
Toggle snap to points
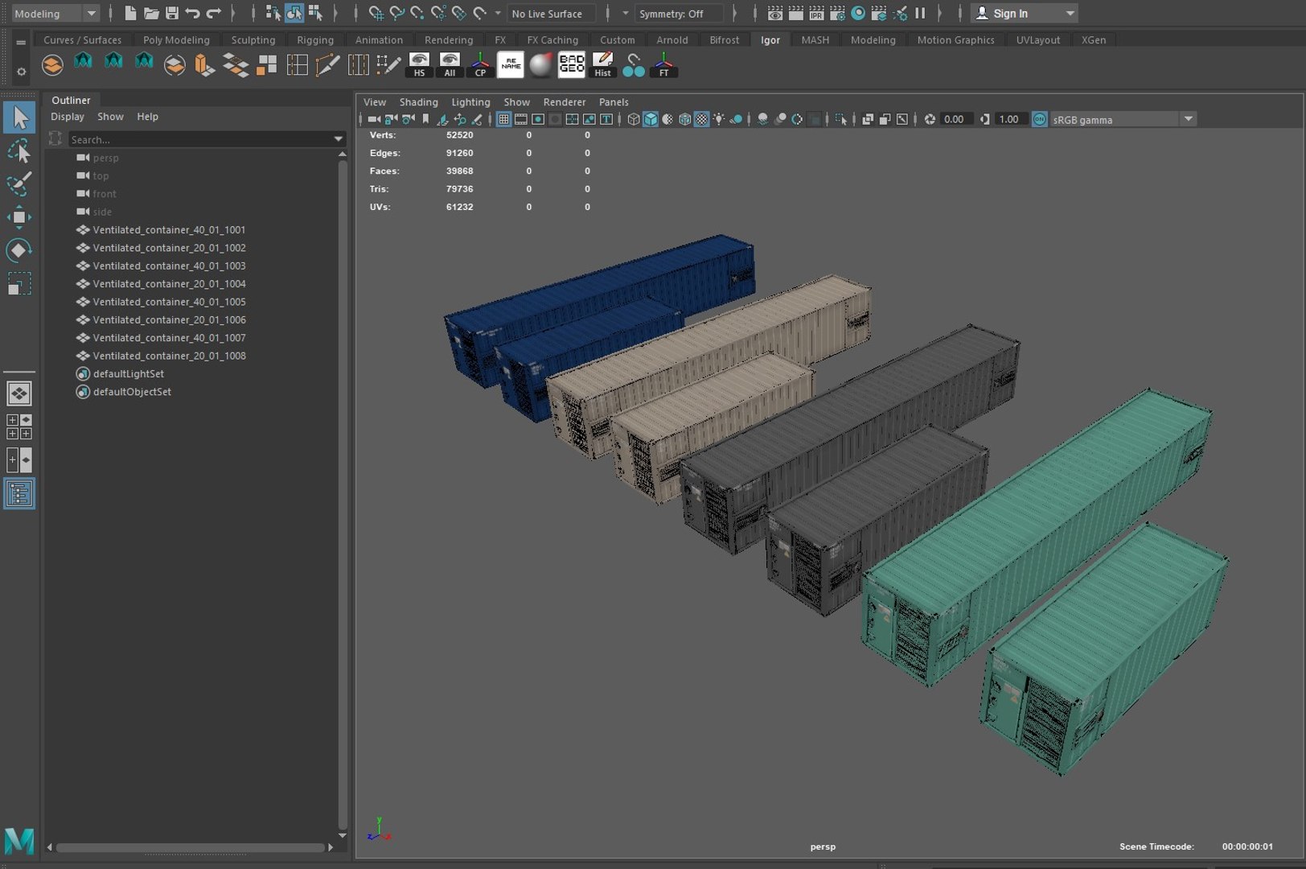pos(417,13)
